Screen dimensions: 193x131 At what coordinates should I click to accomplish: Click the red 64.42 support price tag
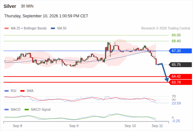pos(180,76)
